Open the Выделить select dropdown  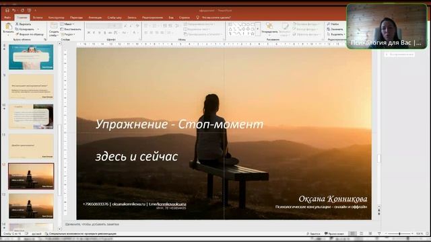click(336, 34)
